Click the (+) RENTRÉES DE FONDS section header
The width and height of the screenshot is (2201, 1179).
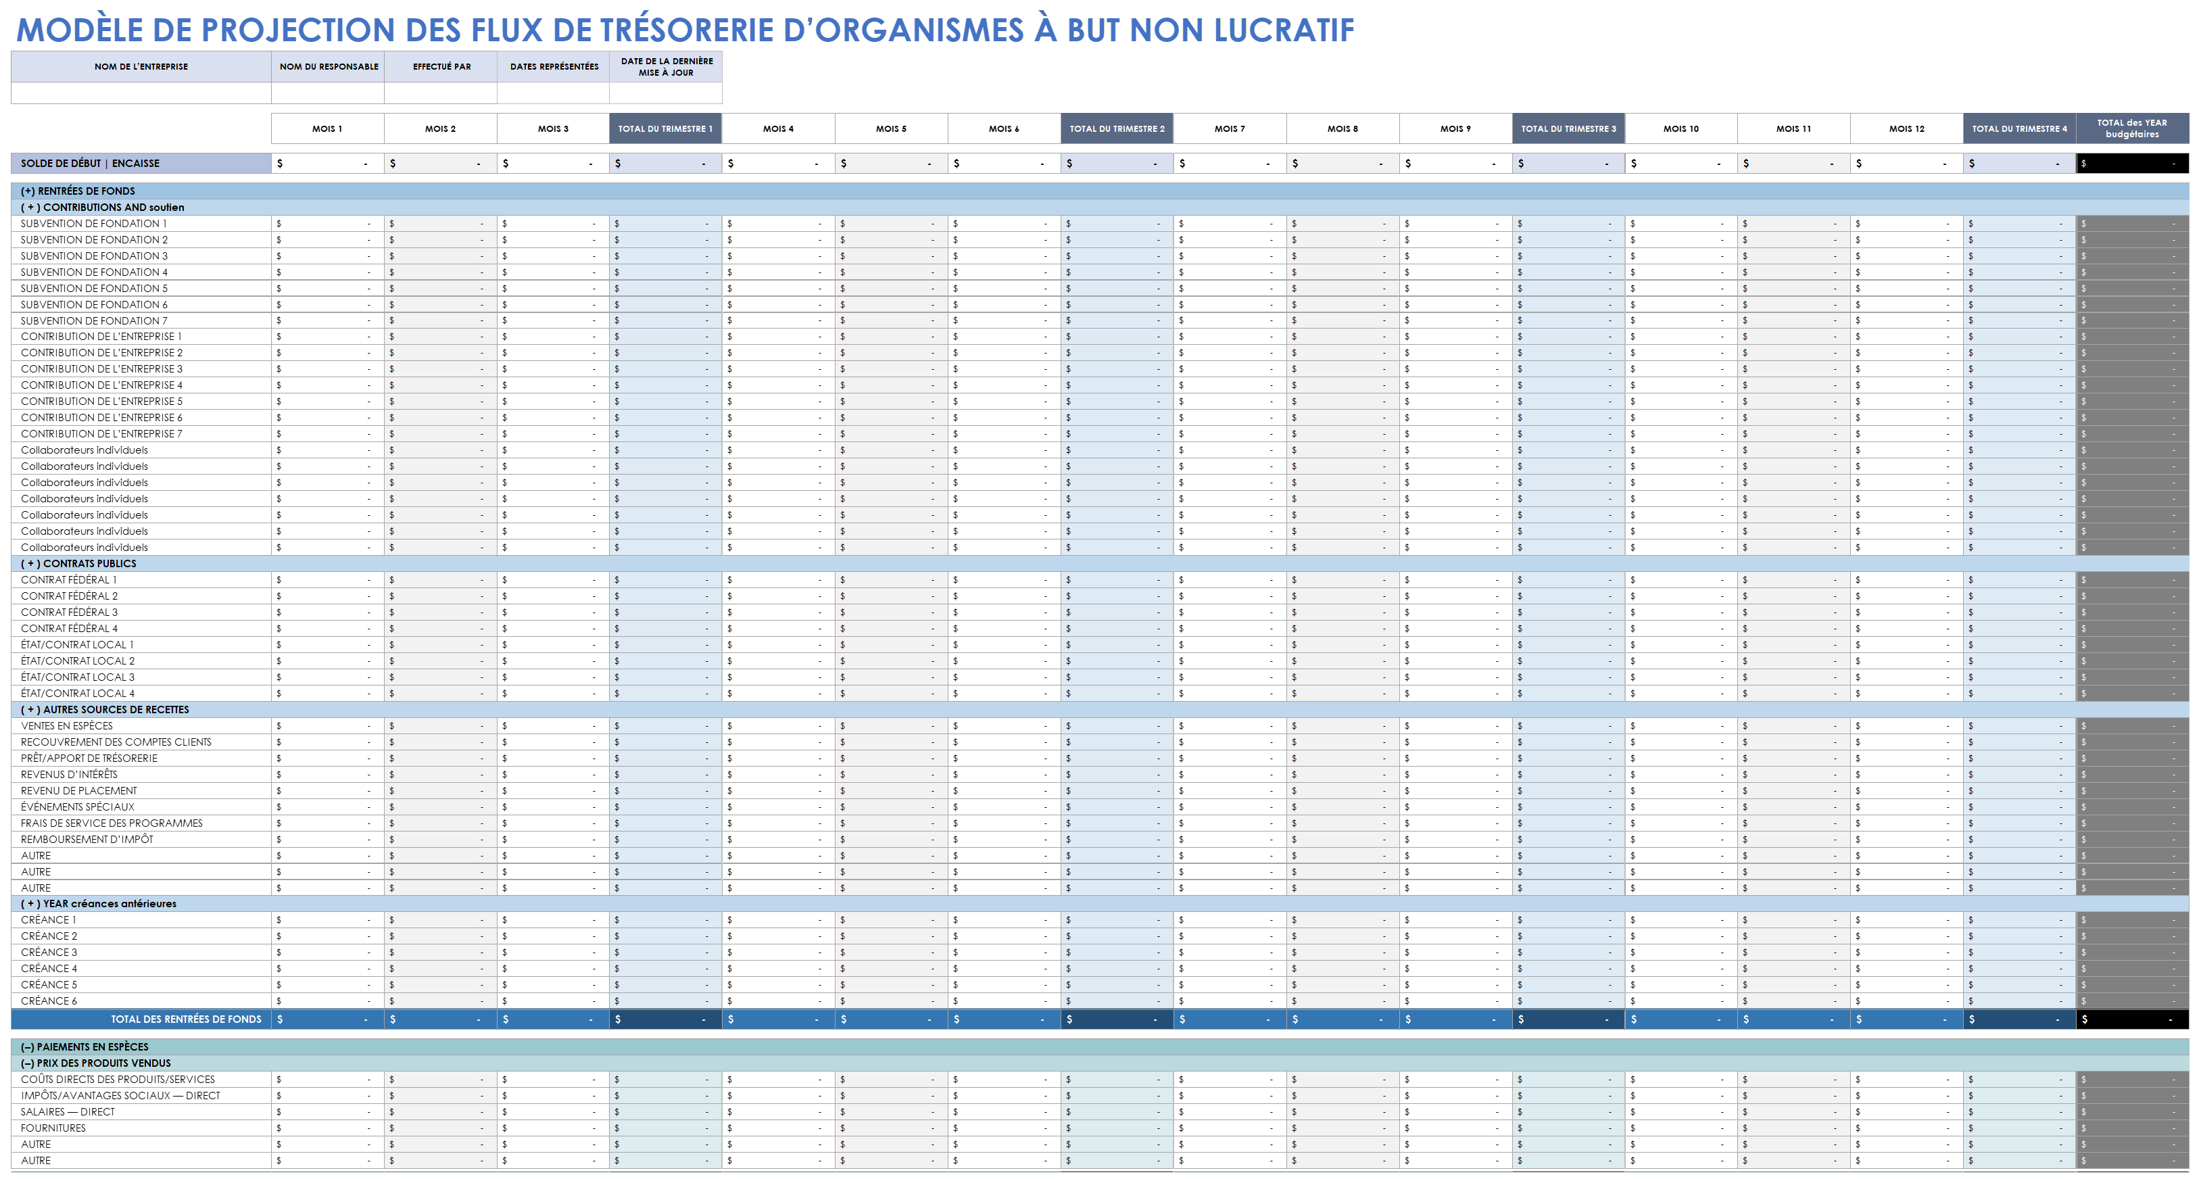[1100, 191]
